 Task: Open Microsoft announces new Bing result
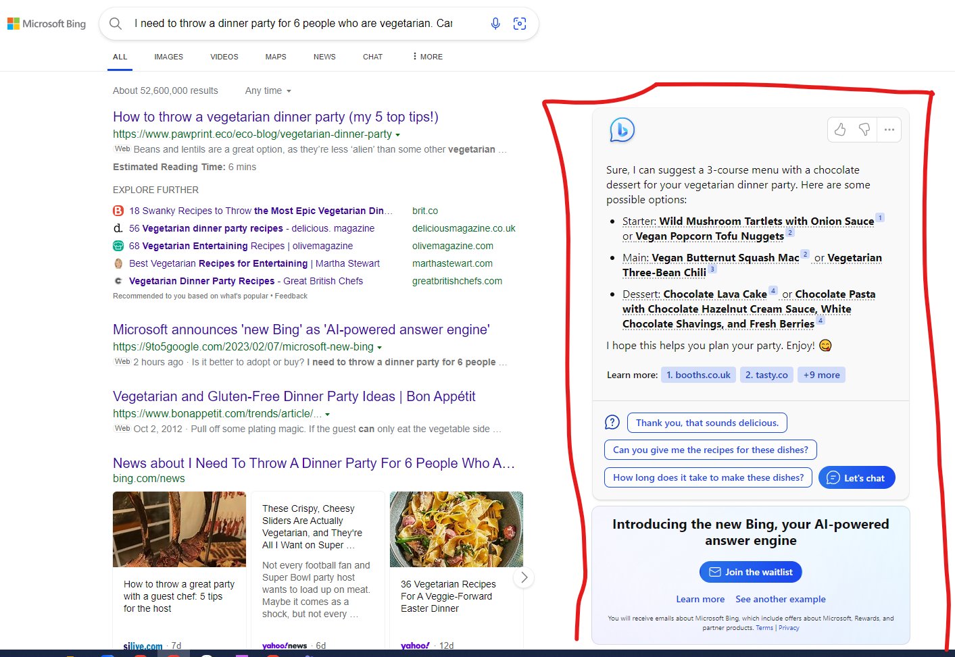(301, 330)
